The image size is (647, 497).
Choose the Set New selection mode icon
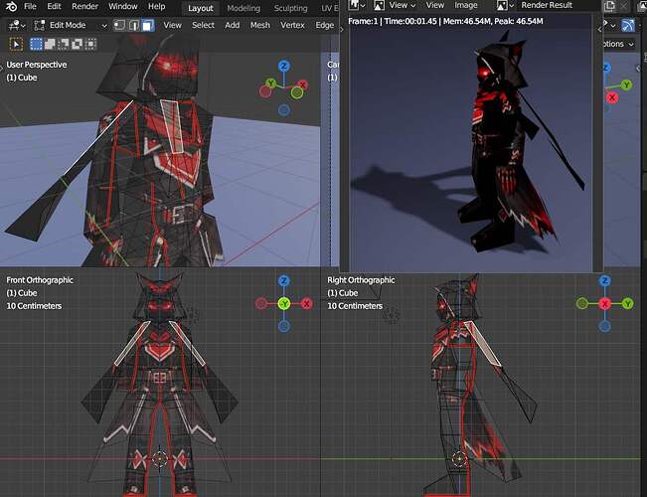click(x=36, y=44)
